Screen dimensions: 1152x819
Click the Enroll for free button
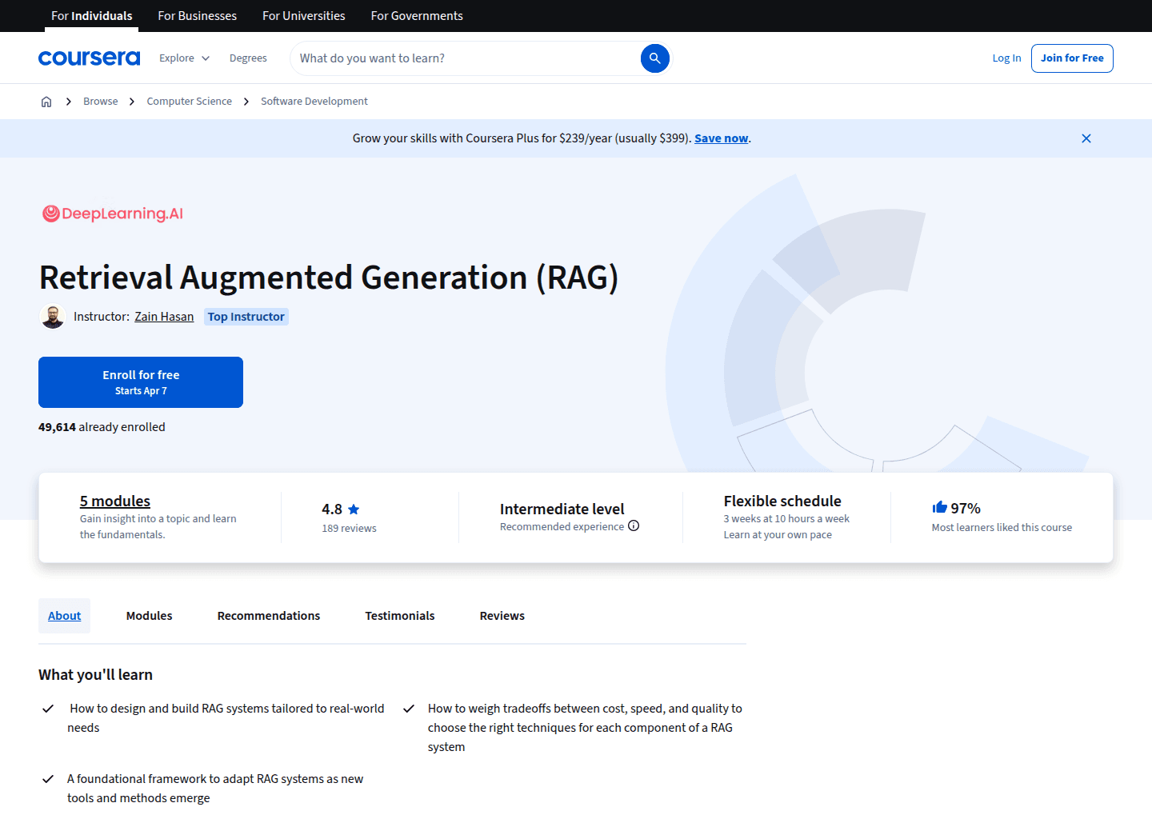coord(140,382)
